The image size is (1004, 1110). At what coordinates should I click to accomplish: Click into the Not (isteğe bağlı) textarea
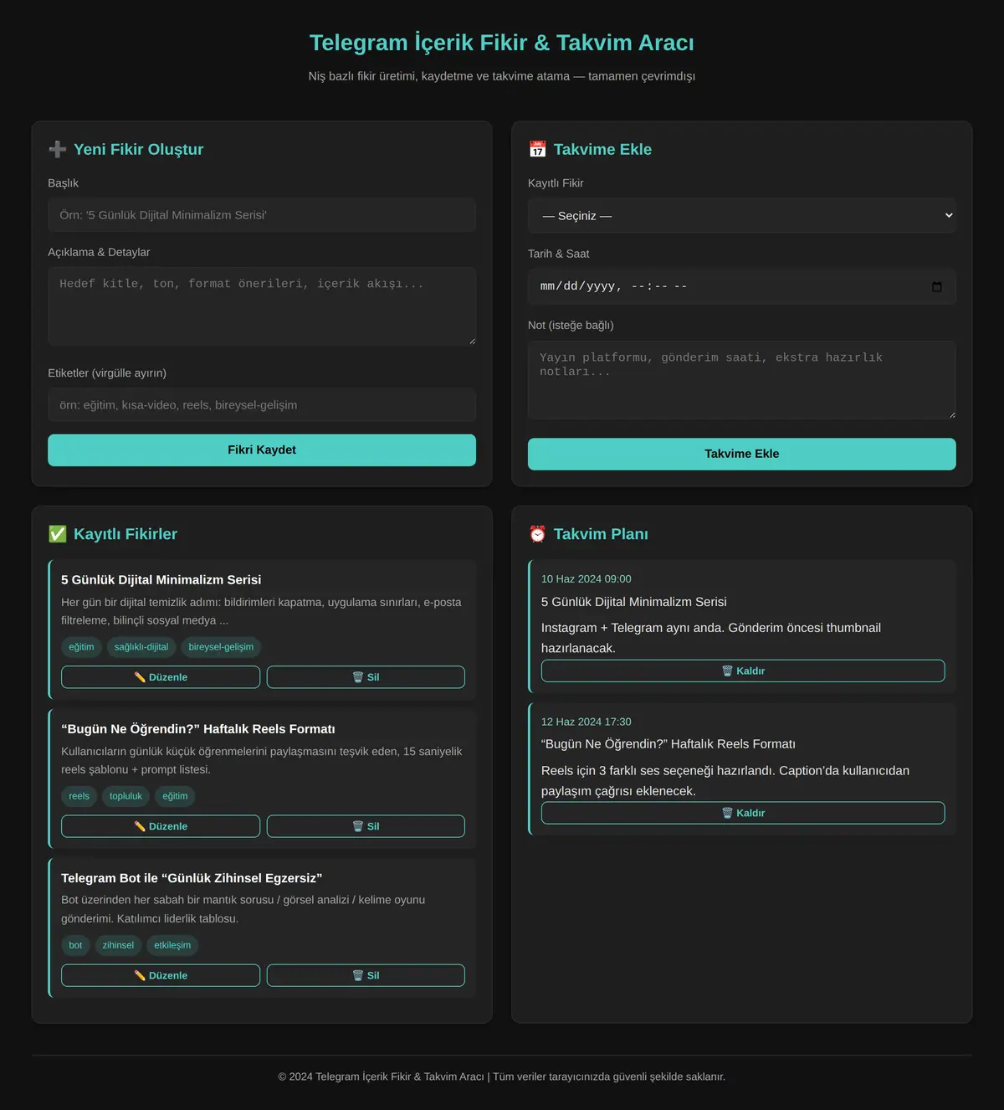[741, 380]
